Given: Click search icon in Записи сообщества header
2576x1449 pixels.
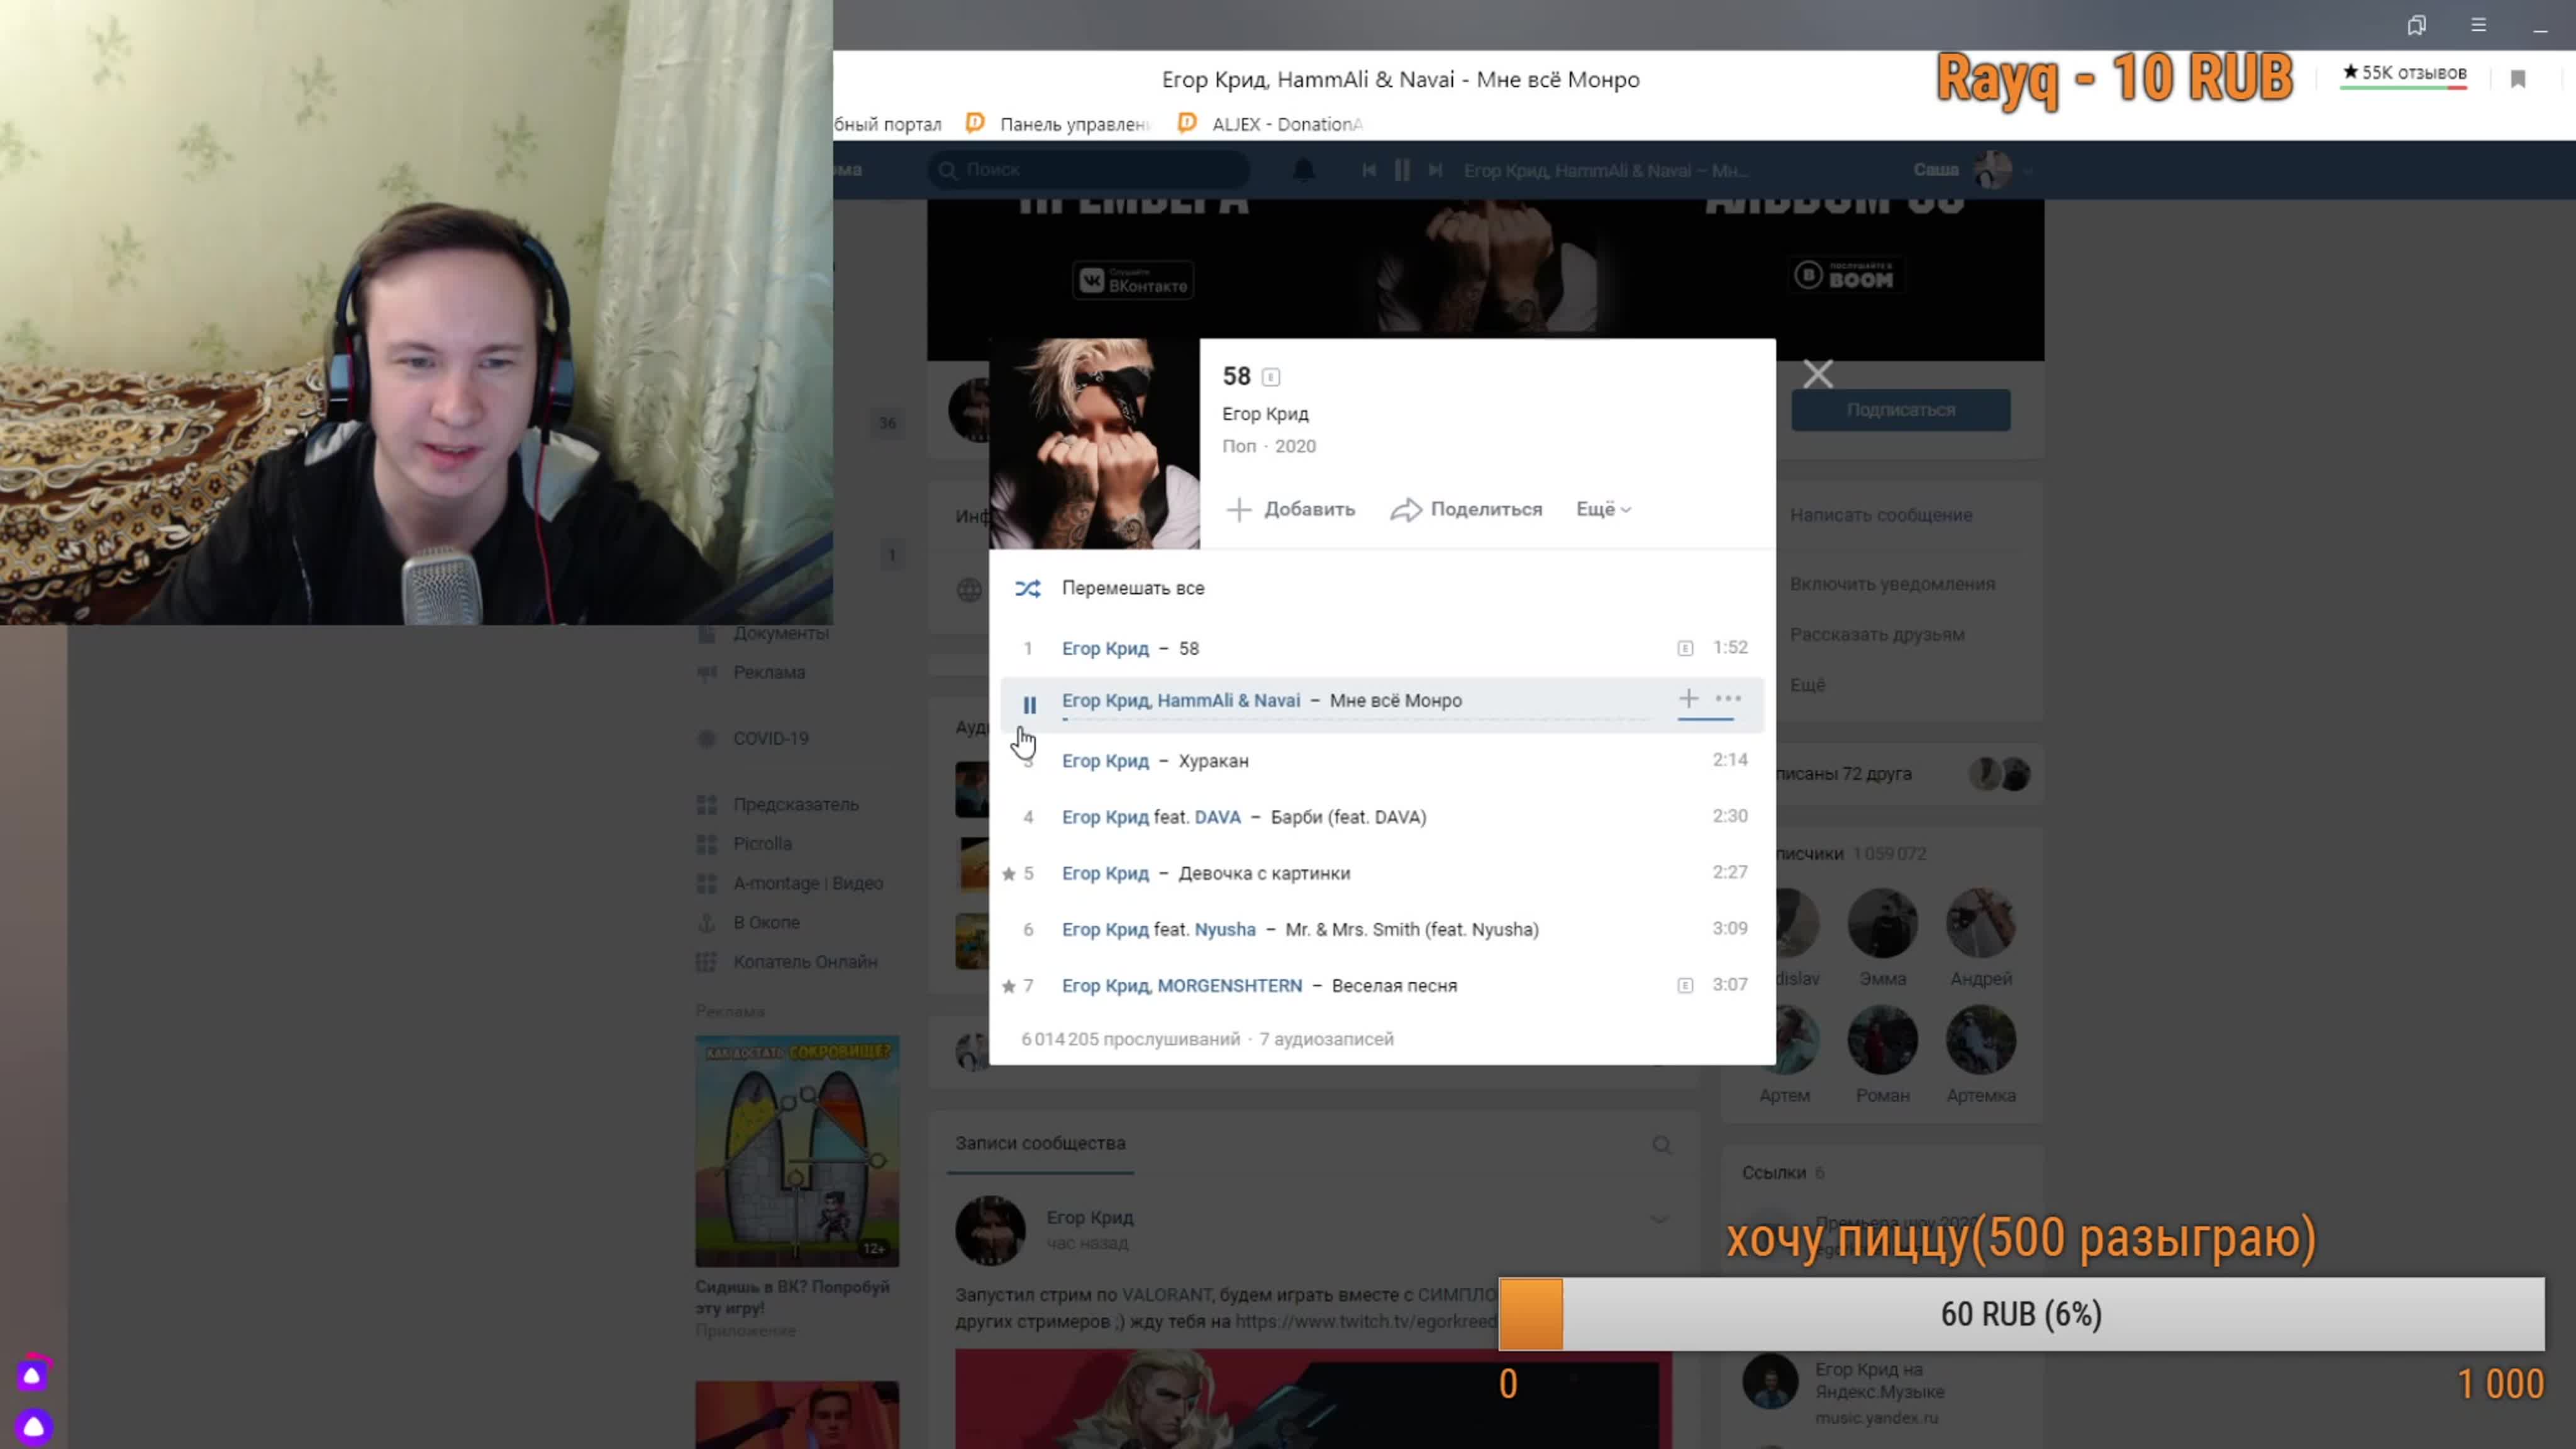Looking at the screenshot, I should pyautogui.click(x=1661, y=1145).
